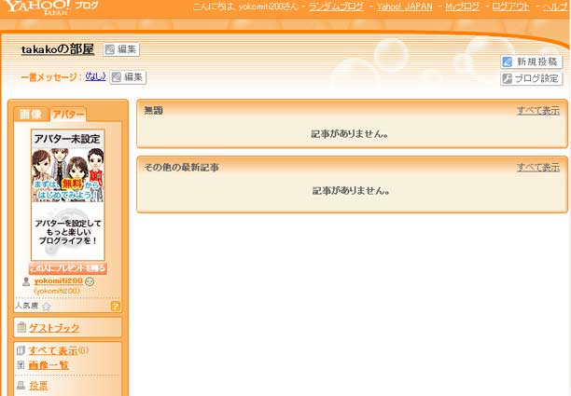Click この人にプレゼントを贈る gift button

(67, 268)
